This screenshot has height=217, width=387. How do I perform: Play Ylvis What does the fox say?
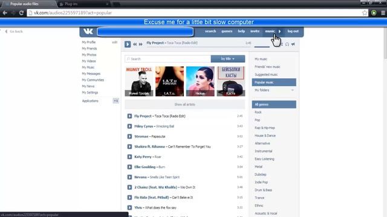[x=129, y=207]
